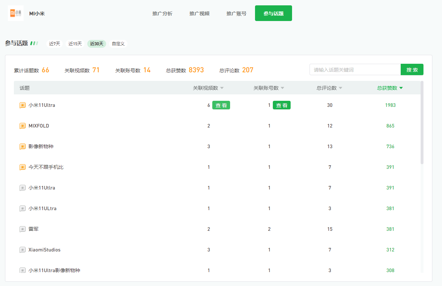Image resolution: width=442 pixels, height=286 pixels.
Task: Click the 总评论数 207 statistic
Action: [236, 70]
